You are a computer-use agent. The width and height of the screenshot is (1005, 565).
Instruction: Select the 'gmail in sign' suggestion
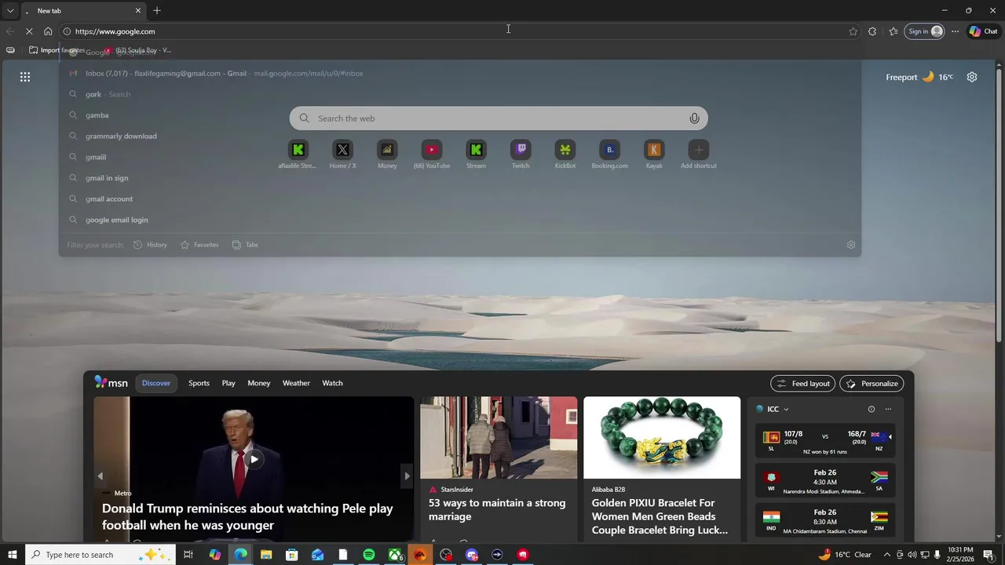459,178
